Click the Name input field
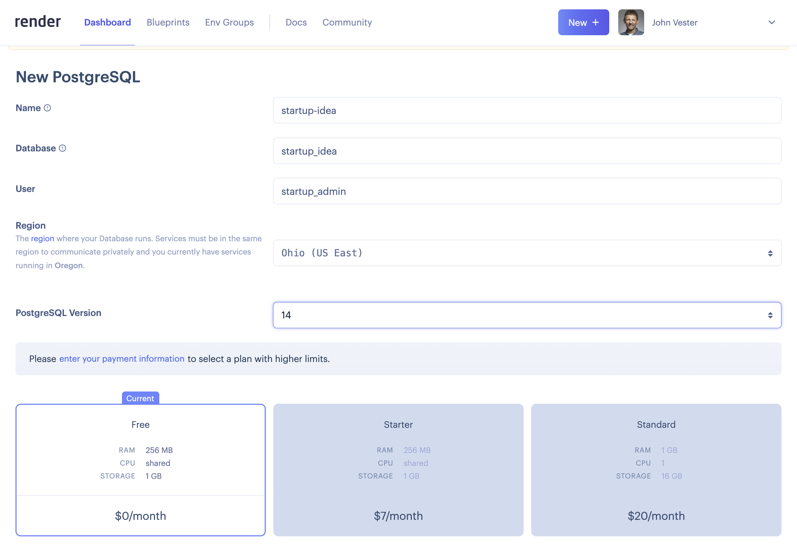This screenshot has width=797, height=545. click(x=527, y=110)
